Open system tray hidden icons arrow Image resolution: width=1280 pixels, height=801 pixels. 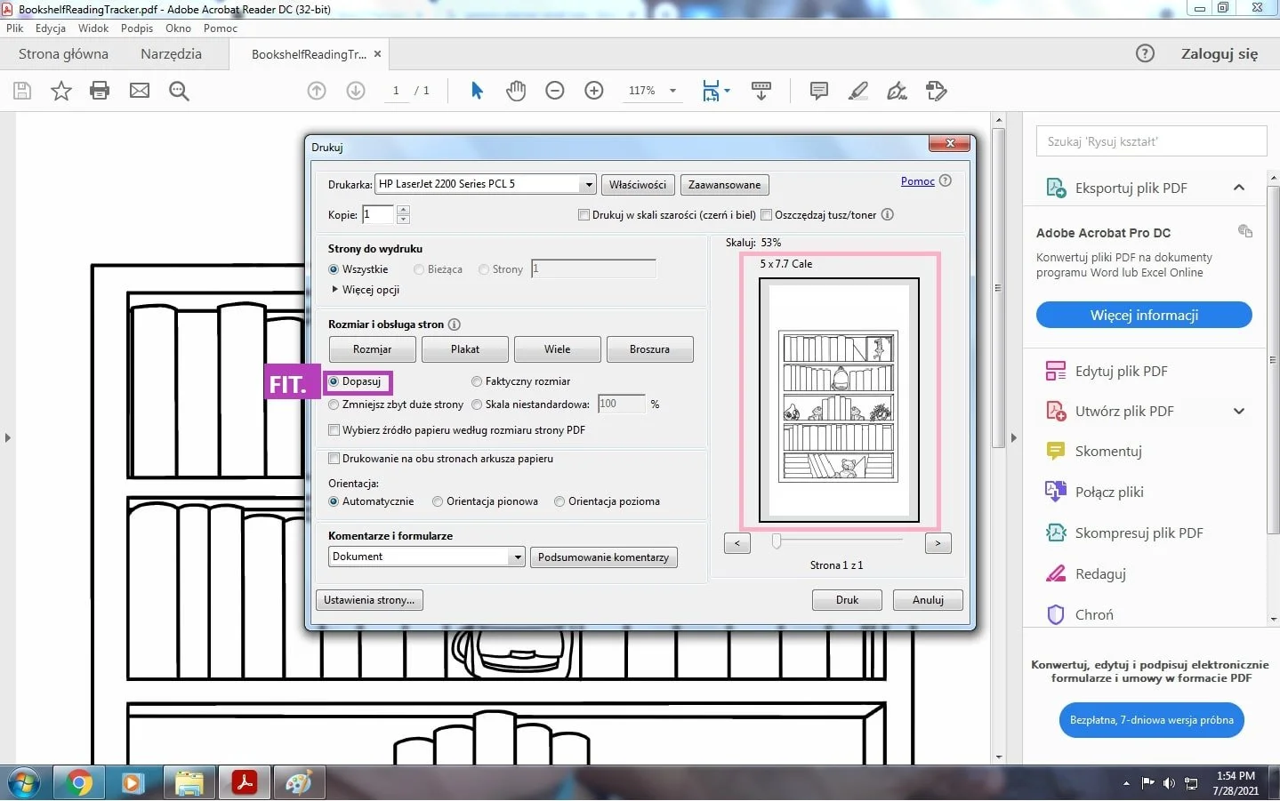(x=1126, y=783)
